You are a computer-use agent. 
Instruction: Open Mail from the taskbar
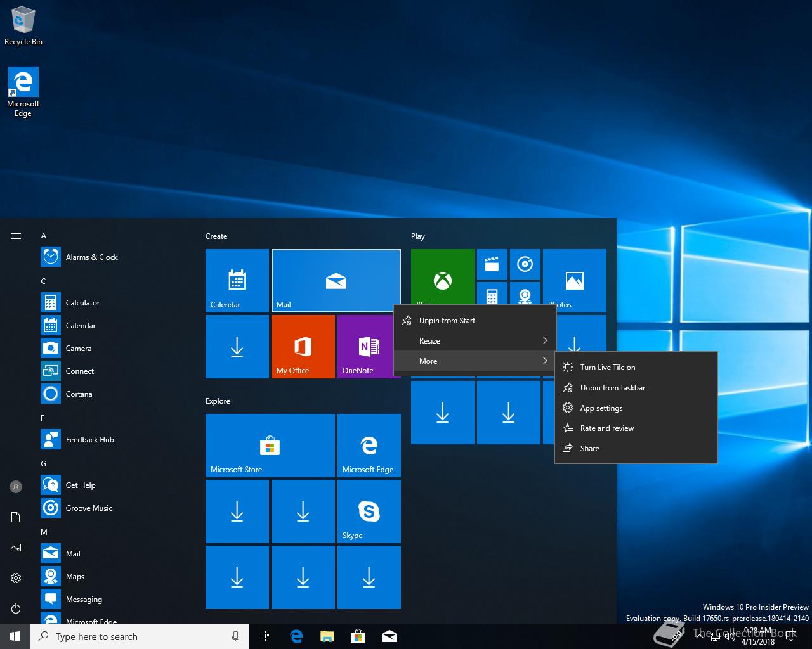(x=390, y=636)
